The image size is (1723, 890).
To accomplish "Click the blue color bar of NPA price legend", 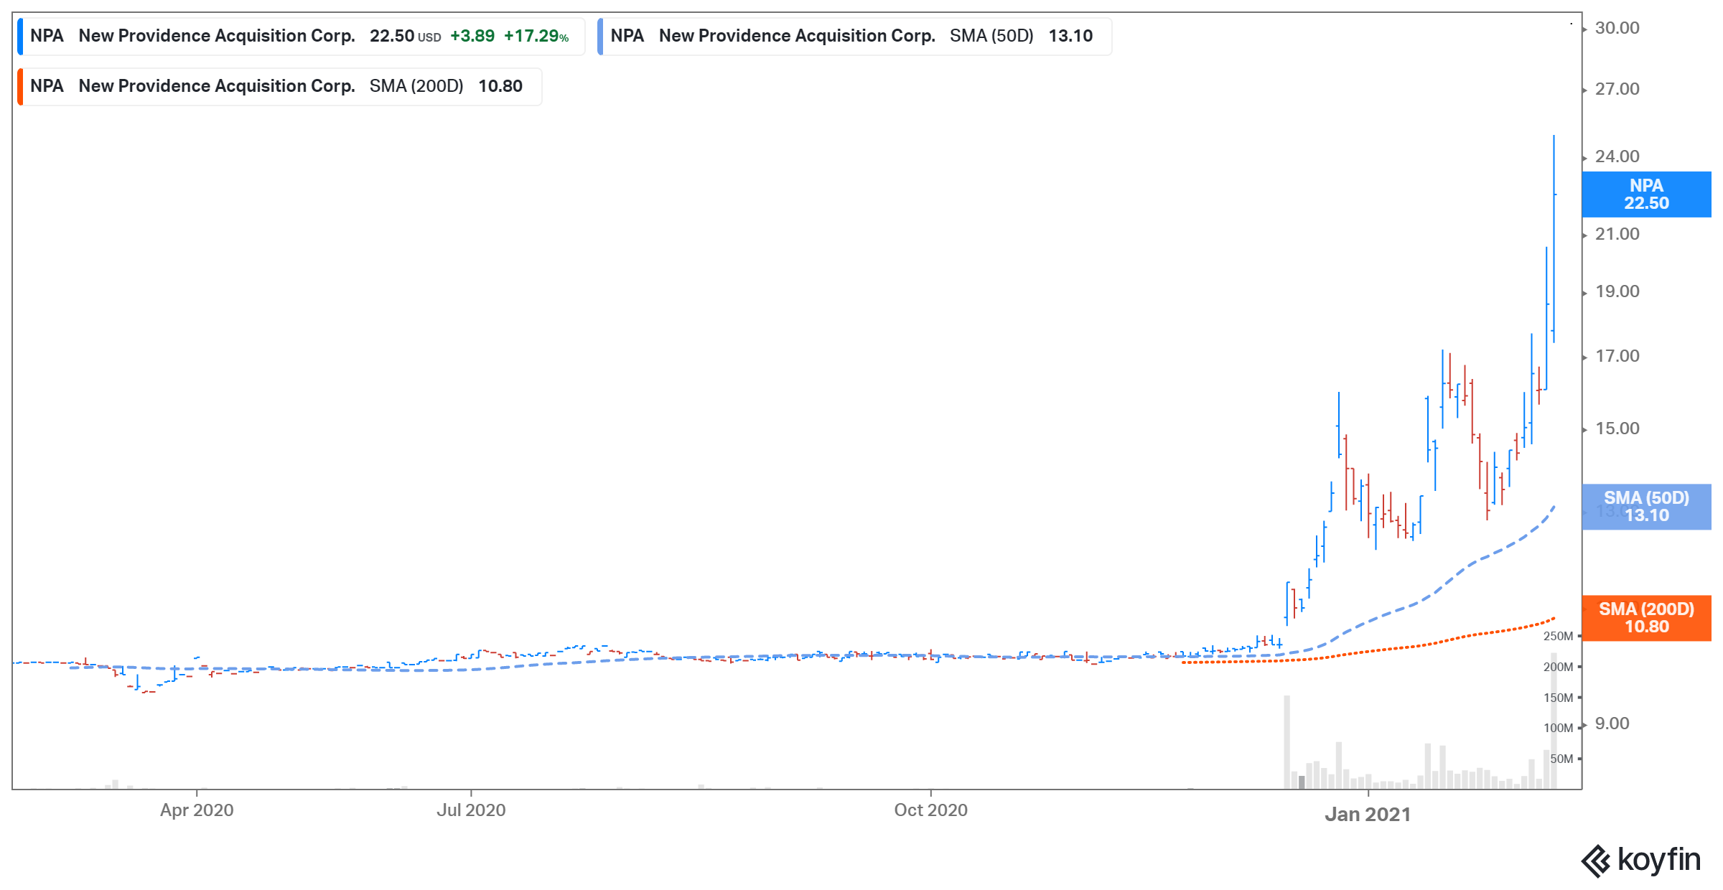I will coord(20,37).
